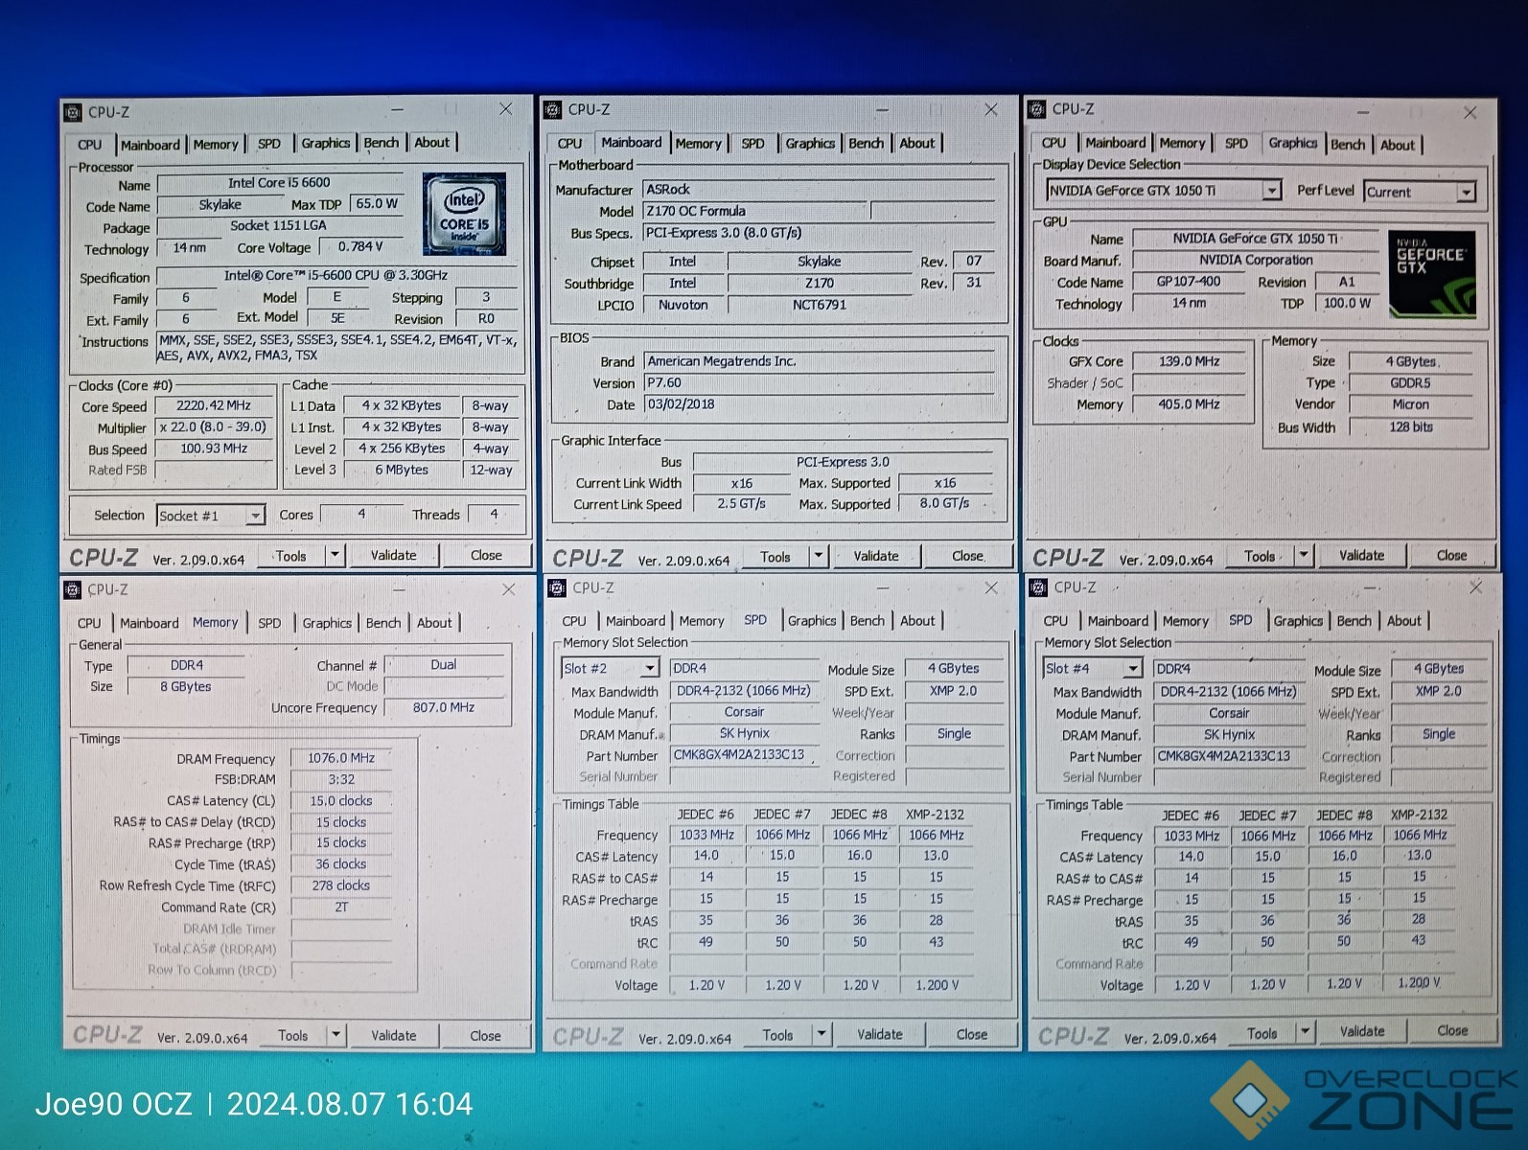
Task: Click the CPU-Z icon in the Slot #2 window title bar
Action: click(x=555, y=587)
